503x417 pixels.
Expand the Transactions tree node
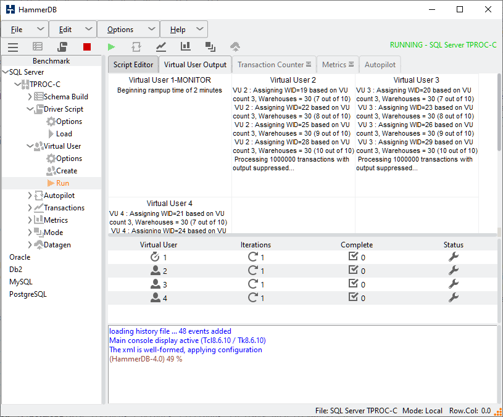point(30,208)
